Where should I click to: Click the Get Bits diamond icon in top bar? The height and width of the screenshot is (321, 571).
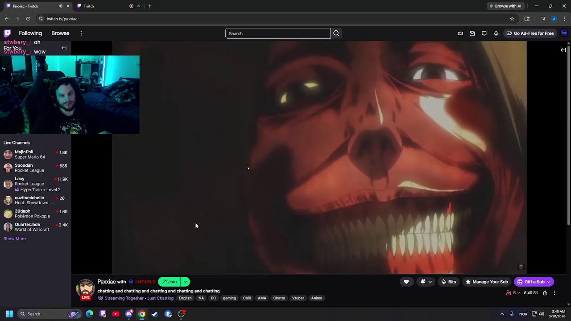click(x=496, y=33)
